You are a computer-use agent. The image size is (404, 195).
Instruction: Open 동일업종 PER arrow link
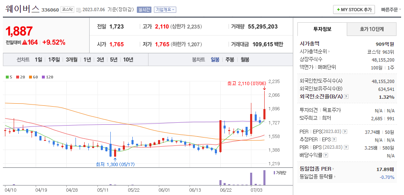click(x=317, y=169)
